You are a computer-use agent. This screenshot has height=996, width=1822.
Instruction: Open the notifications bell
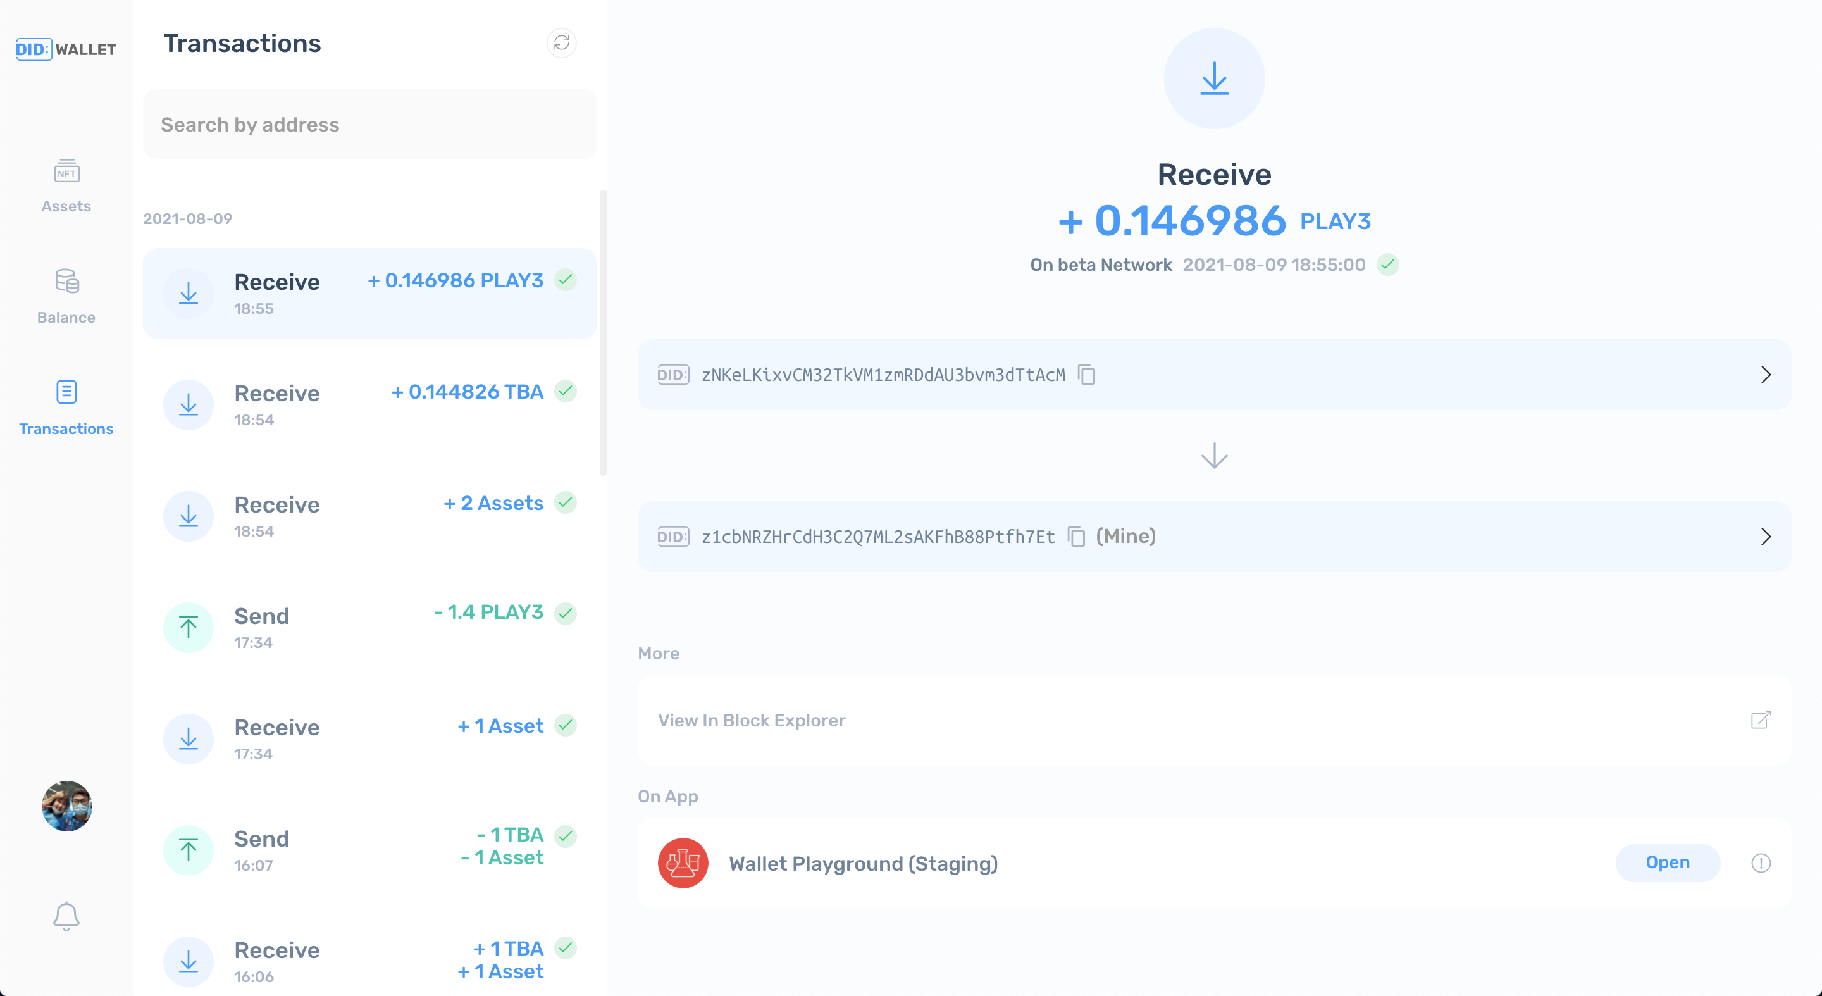pos(66,916)
